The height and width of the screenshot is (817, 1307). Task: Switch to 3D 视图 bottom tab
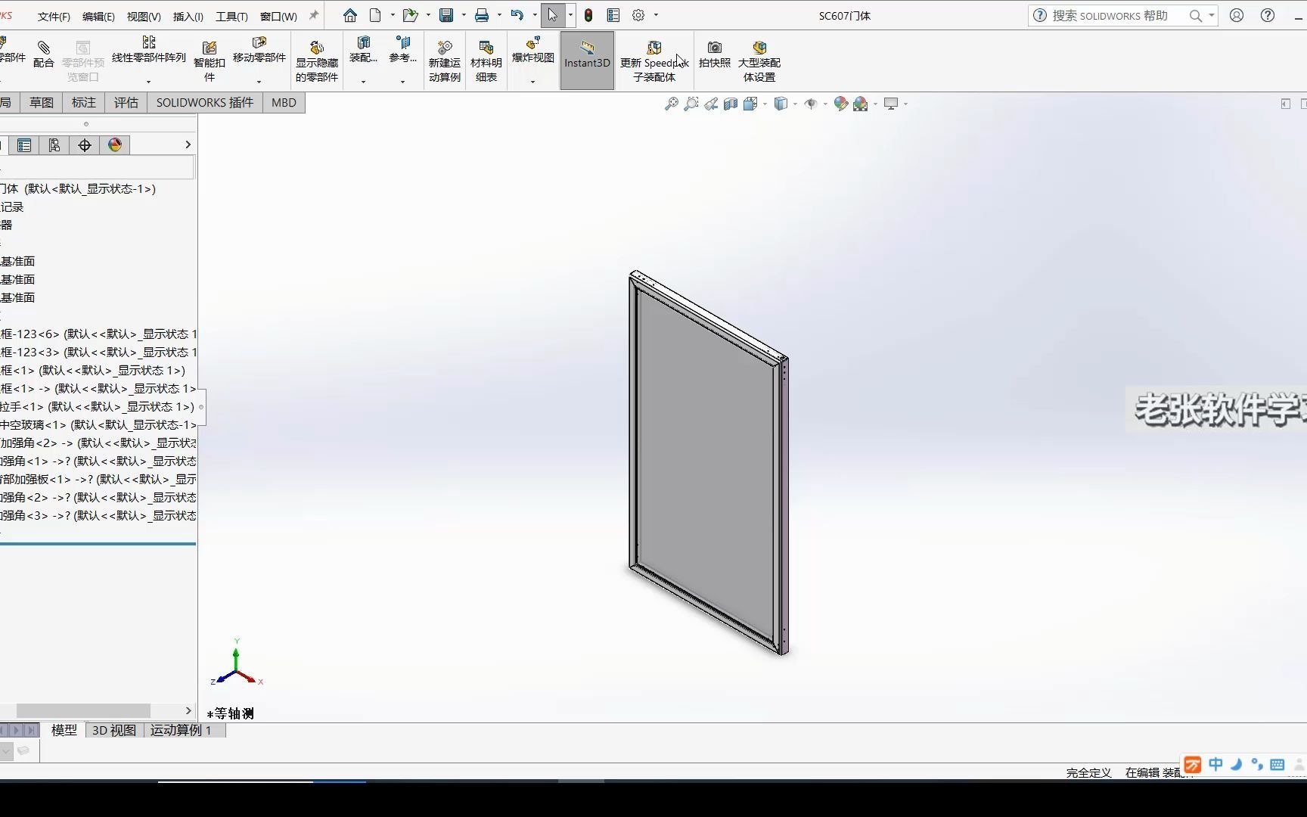(x=114, y=730)
